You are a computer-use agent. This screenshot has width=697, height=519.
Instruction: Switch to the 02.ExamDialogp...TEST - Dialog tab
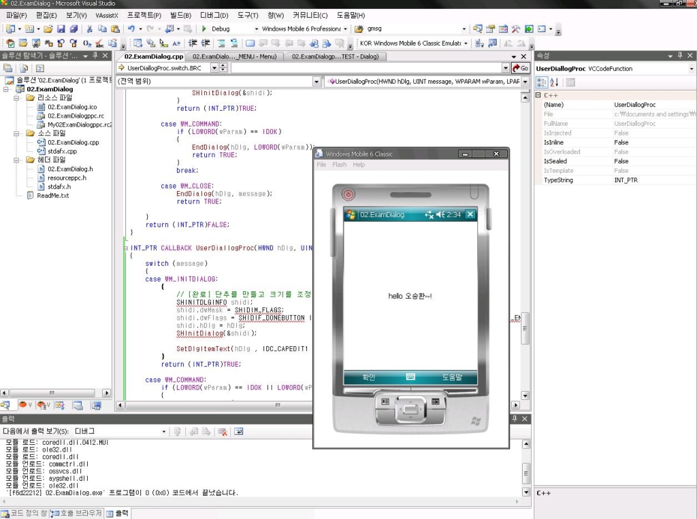335,56
